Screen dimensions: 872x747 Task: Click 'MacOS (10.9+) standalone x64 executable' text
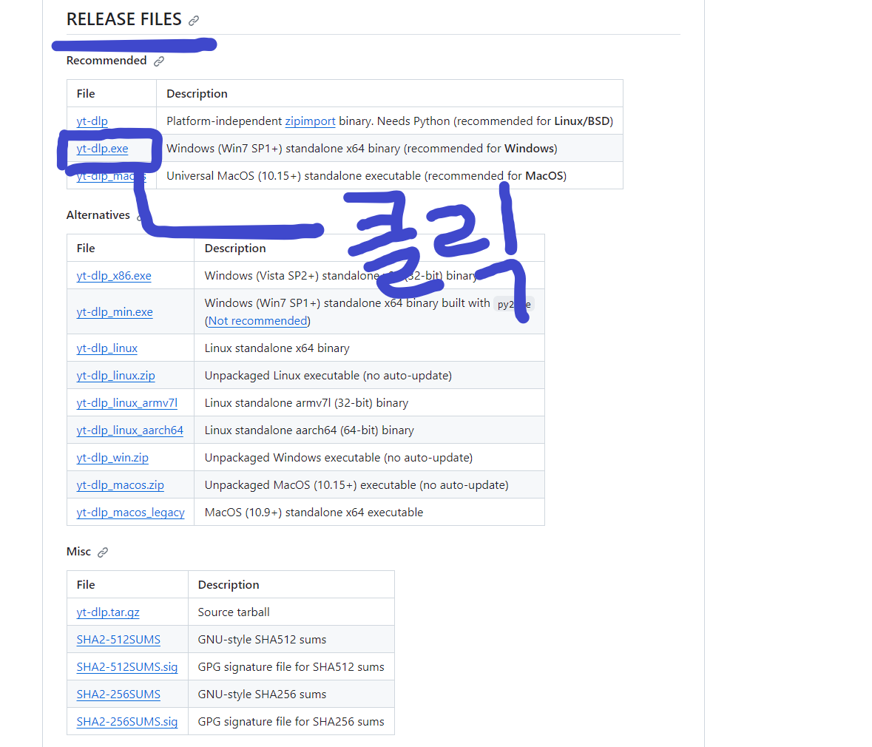[314, 512]
